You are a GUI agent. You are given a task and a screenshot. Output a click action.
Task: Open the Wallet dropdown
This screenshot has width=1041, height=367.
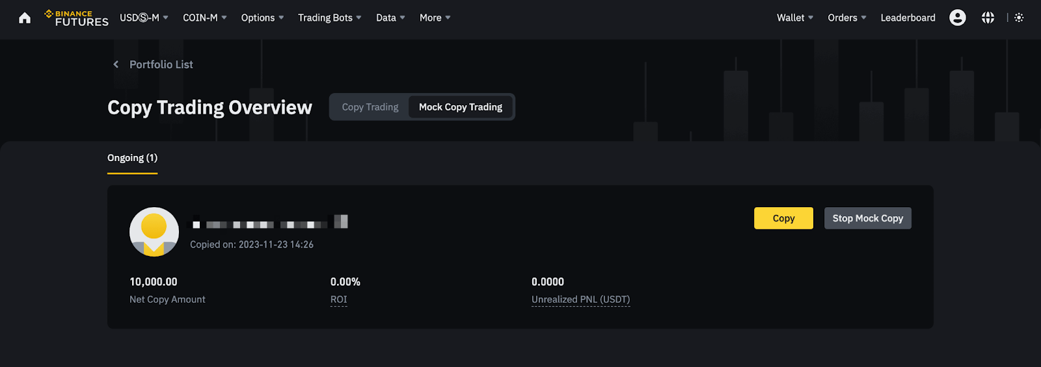(x=795, y=18)
